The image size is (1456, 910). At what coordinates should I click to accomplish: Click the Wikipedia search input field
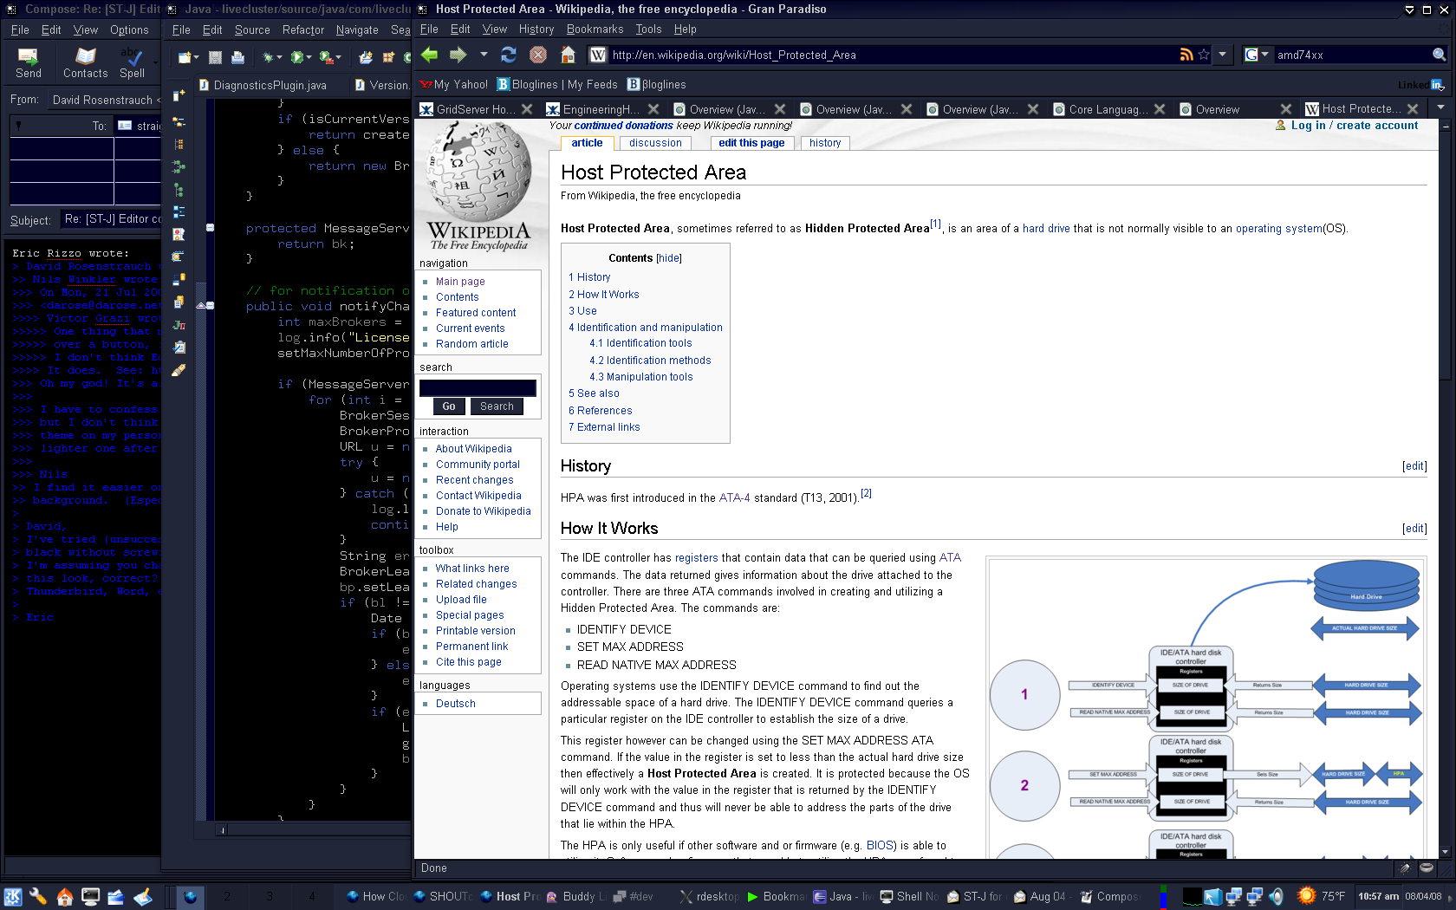coord(478,387)
